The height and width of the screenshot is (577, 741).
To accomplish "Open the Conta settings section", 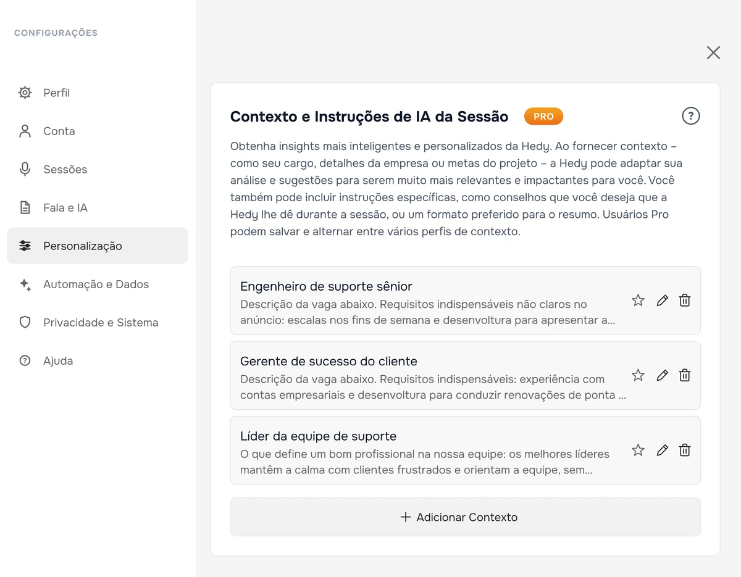I will coord(98,131).
